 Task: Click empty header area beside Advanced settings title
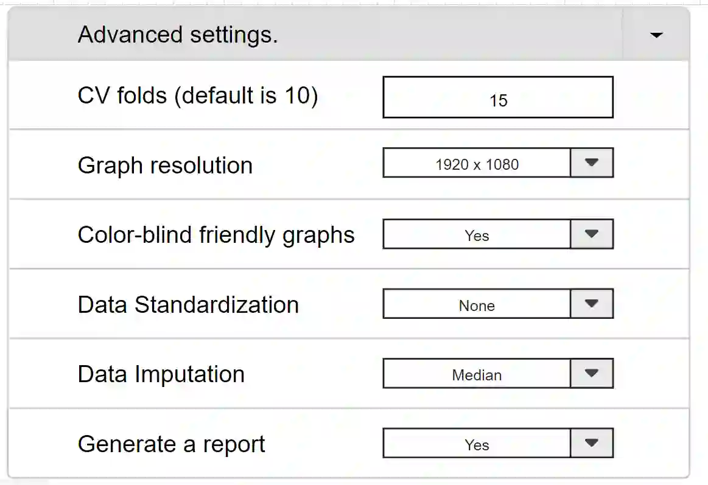pos(450,35)
